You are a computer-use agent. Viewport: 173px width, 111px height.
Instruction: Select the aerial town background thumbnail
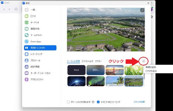[134, 81]
